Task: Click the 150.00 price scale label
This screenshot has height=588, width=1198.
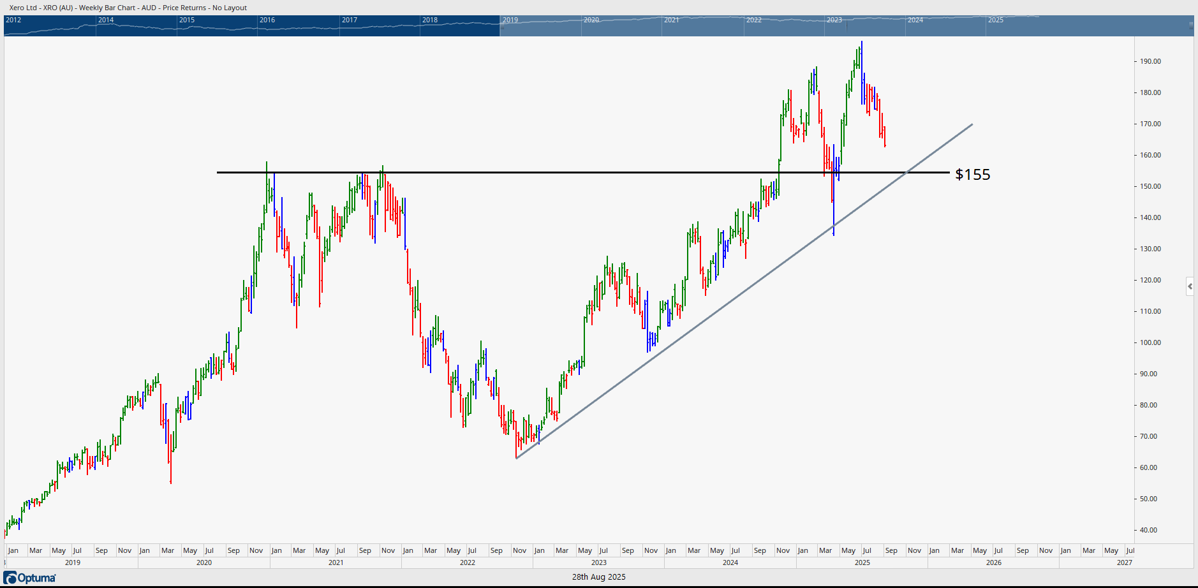Action: 1151,187
